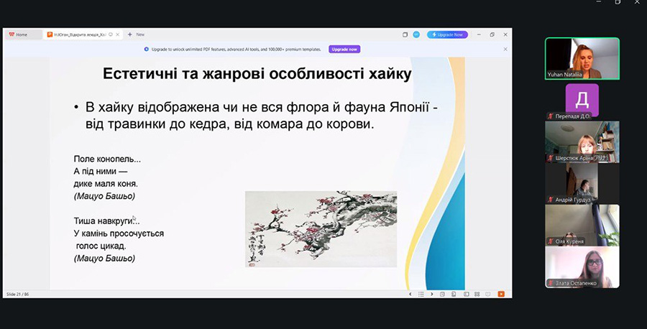Click the greyed reading view icon
Viewport: 647px width, 329px height.
coord(487,294)
